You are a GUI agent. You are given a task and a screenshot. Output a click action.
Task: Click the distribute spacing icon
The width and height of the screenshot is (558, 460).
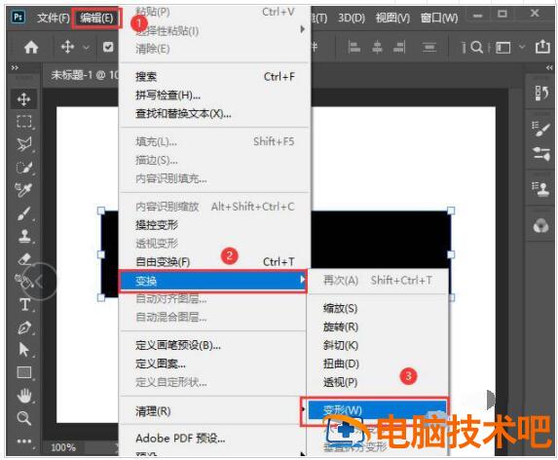pyautogui.click(x=429, y=47)
